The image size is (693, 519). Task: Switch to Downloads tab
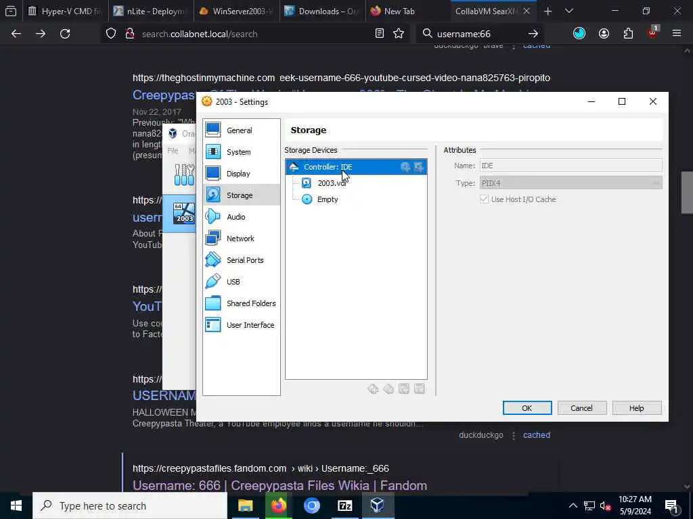click(321, 11)
